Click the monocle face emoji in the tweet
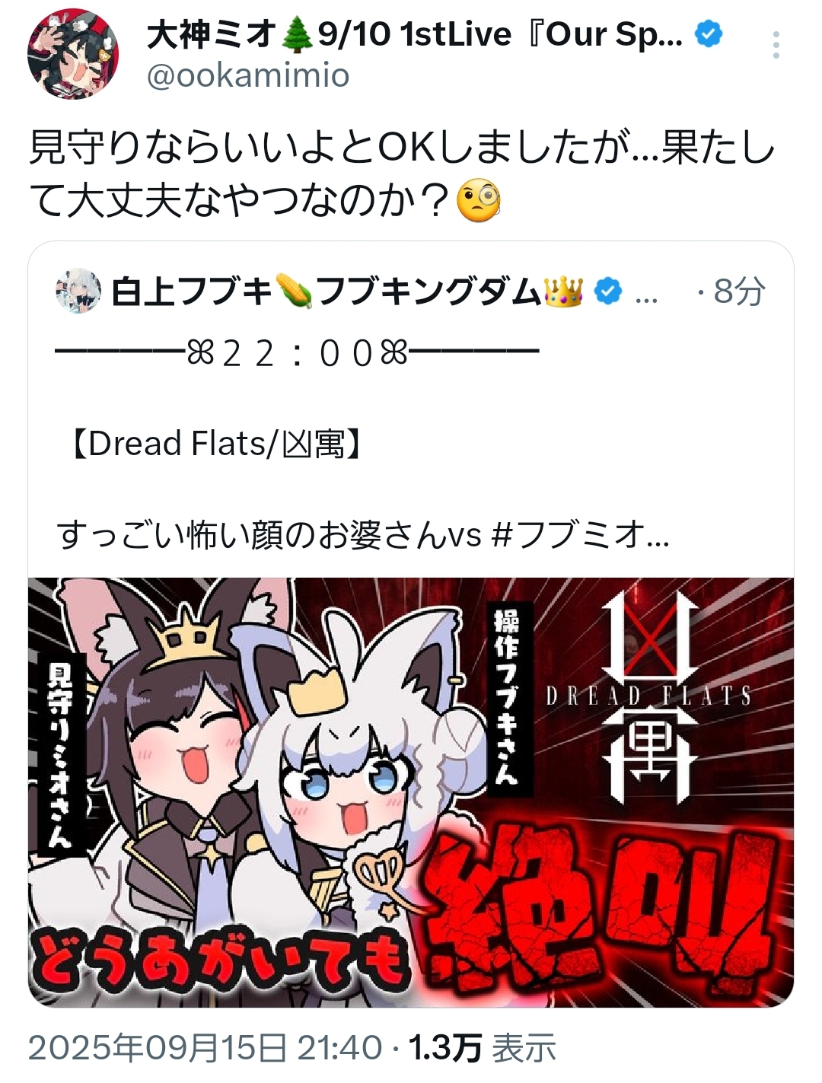 tap(479, 202)
